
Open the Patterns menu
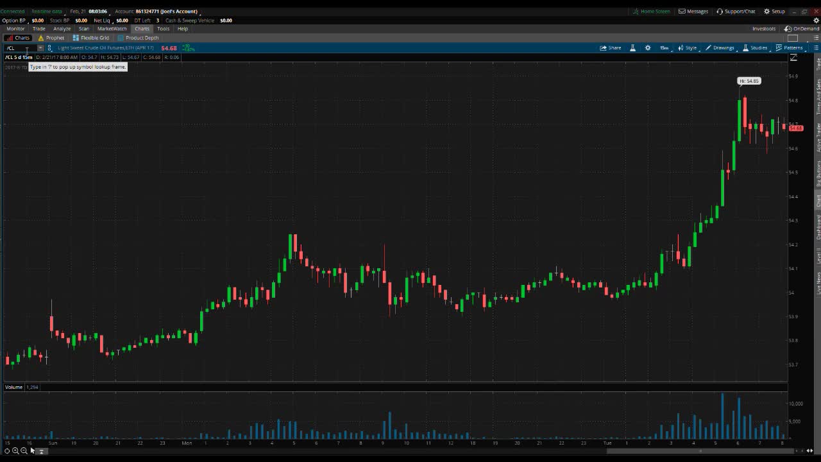coord(789,48)
